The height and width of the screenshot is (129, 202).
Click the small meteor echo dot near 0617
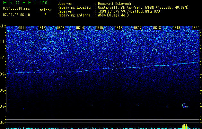click(138, 105)
